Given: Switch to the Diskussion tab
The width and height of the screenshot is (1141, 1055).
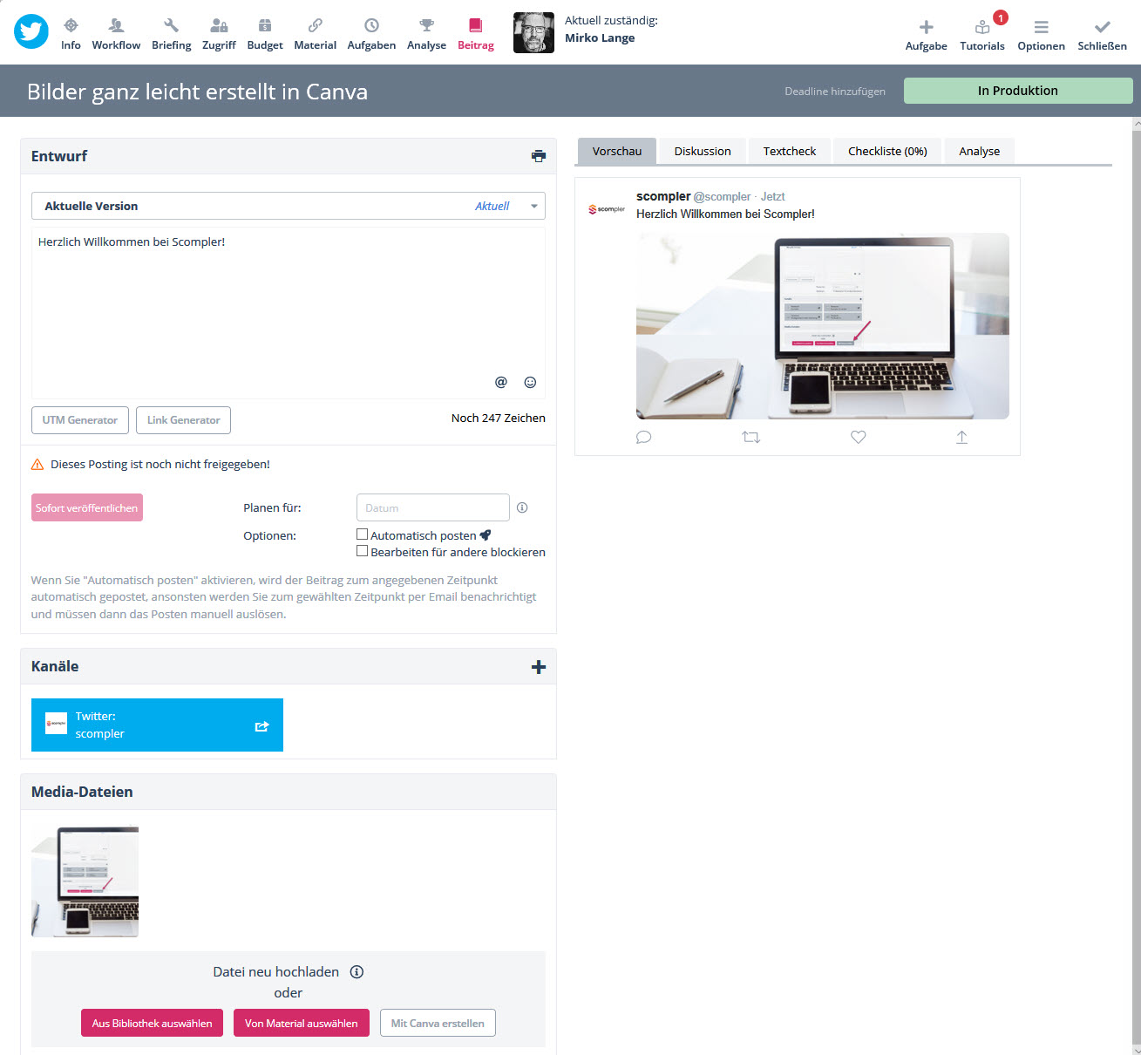Looking at the screenshot, I should coord(703,151).
